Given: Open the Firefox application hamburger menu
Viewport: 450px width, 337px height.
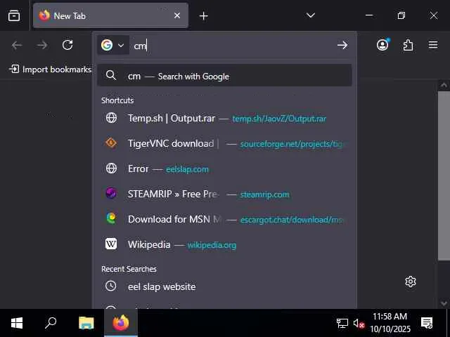Looking at the screenshot, I should pyautogui.click(x=433, y=45).
